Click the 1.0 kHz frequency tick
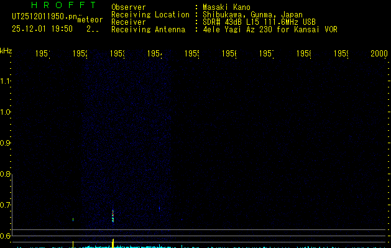 pos(6,112)
